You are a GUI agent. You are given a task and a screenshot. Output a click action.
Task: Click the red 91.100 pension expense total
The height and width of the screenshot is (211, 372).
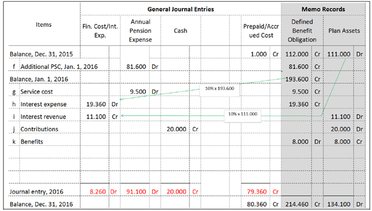[x=136, y=192]
